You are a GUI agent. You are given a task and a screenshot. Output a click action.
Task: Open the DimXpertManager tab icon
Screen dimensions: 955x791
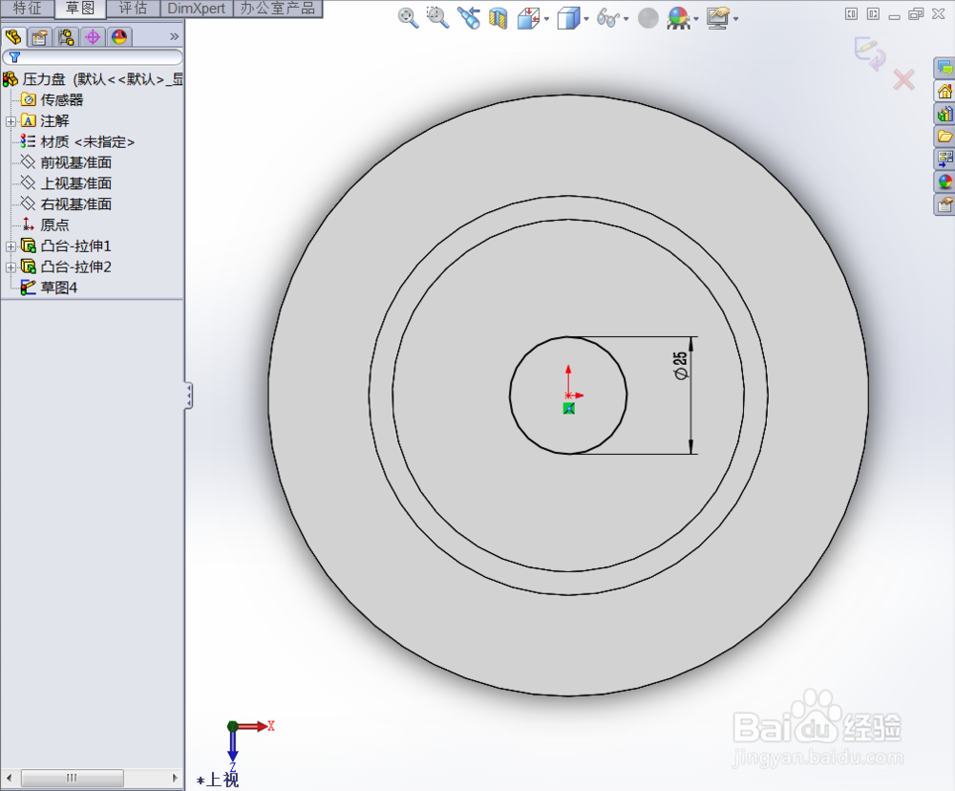[93, 37]
